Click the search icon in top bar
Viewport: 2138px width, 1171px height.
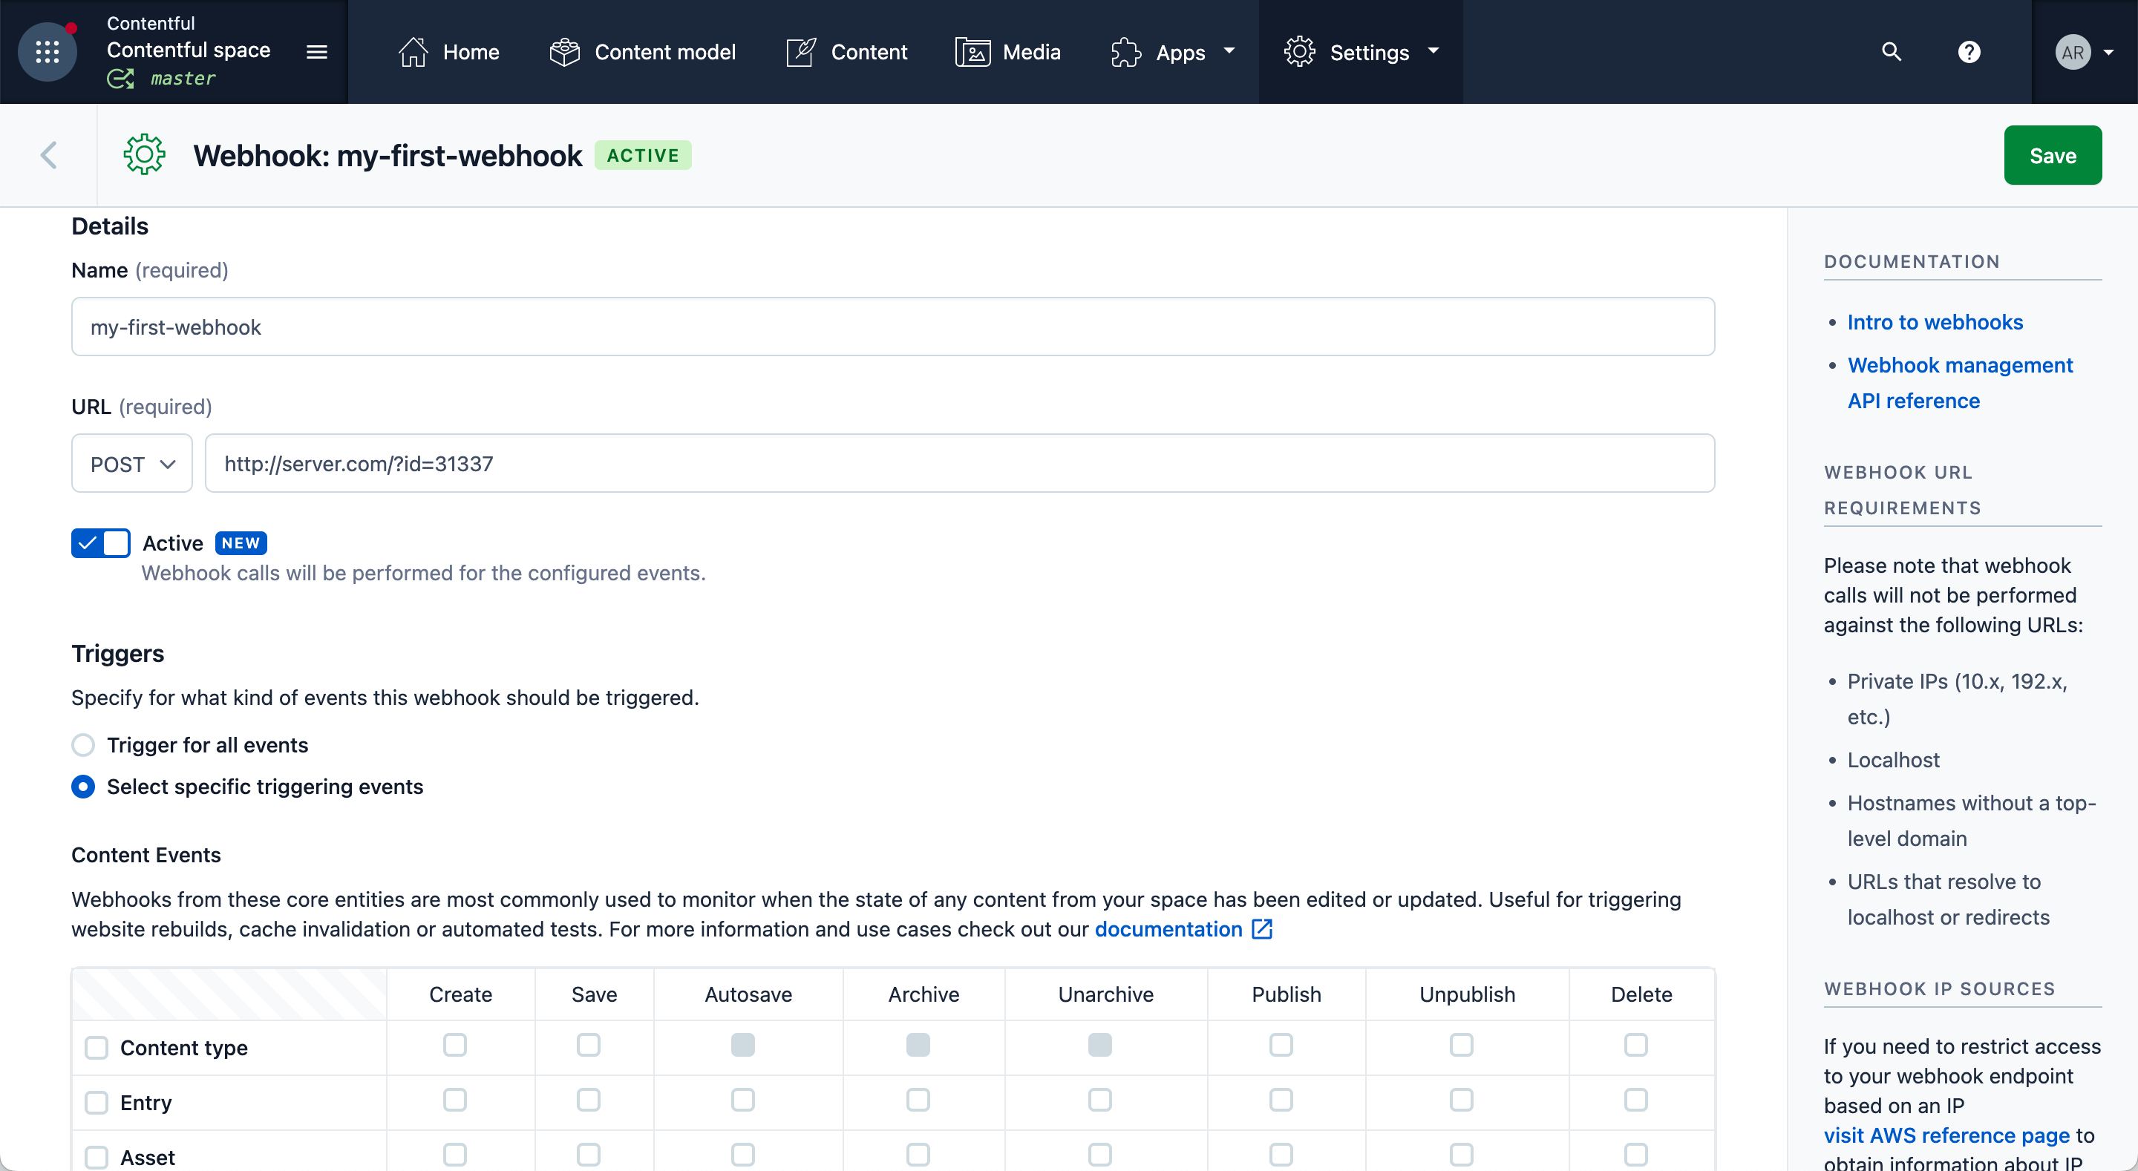tap(1890, 52)
